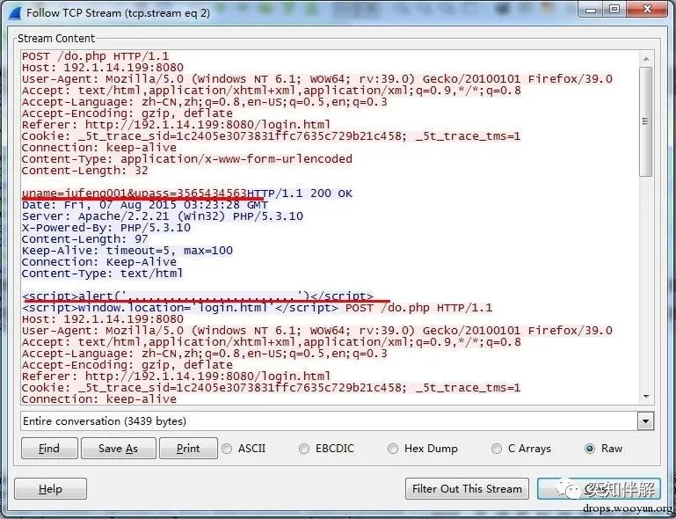Click the stream content scrollbar thumb
Image resolution: width=676 pixels, height=519 pixels.
645,121
